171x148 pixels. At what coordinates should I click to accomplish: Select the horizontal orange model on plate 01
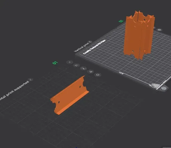(x=69, y=95)
